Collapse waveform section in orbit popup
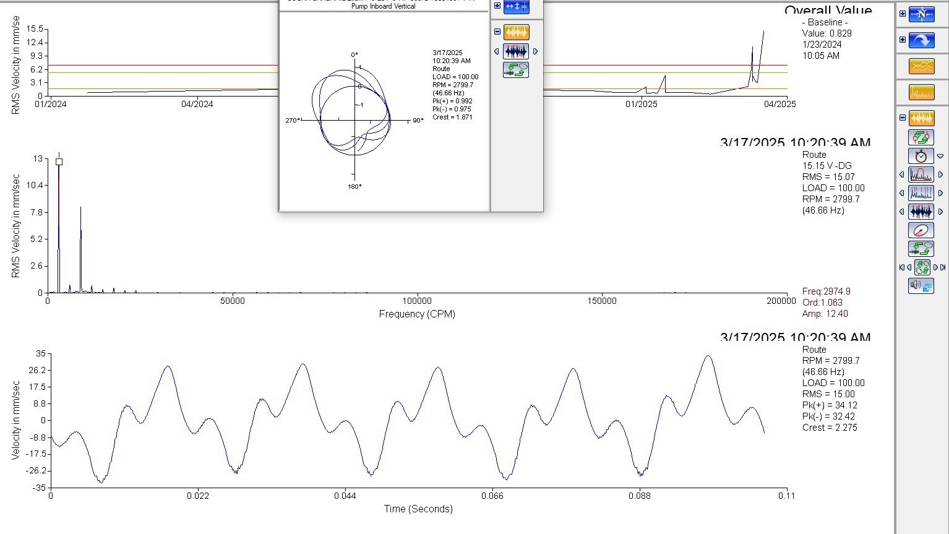The image size is (949, 534). [x=497, y=32]
